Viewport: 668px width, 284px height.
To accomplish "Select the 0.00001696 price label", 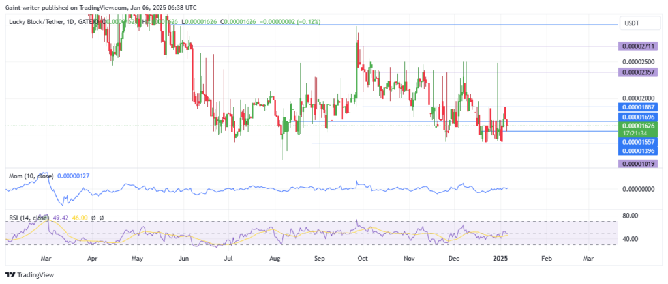I will (x=637, y=117).
